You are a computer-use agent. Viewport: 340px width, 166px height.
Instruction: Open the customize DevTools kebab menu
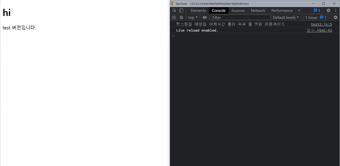click(x=336, y=10)
